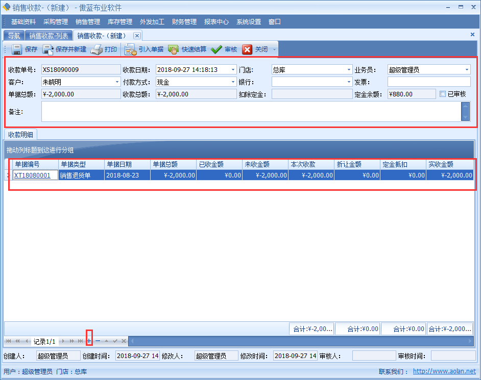Open the 收款日期 date picker dropdown
The height and width of the screenshot is (380, 481).
(x=233, y=69)
